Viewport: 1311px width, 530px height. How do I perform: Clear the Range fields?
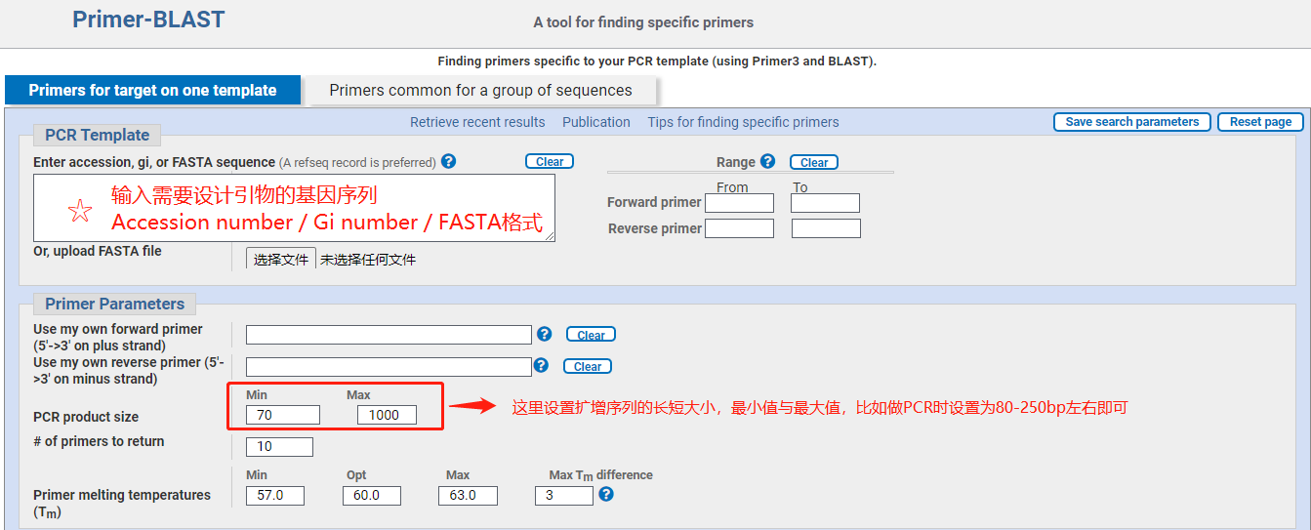tap(814, 163)
